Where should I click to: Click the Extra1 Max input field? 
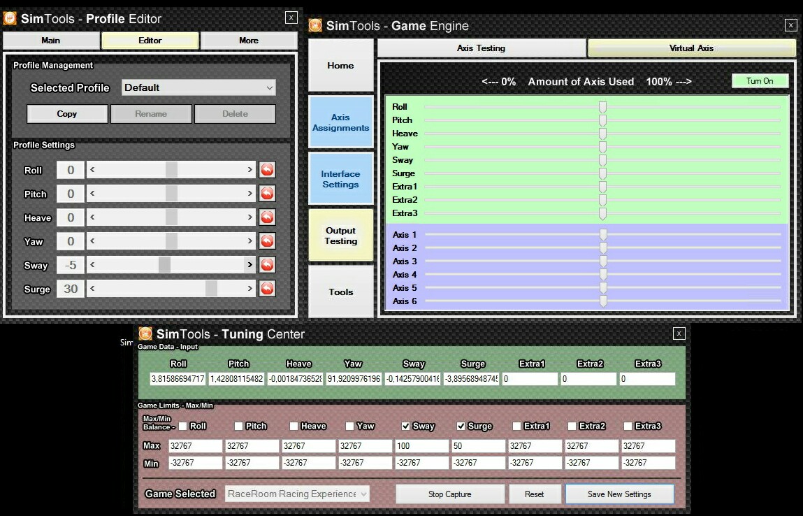point(535,446)
